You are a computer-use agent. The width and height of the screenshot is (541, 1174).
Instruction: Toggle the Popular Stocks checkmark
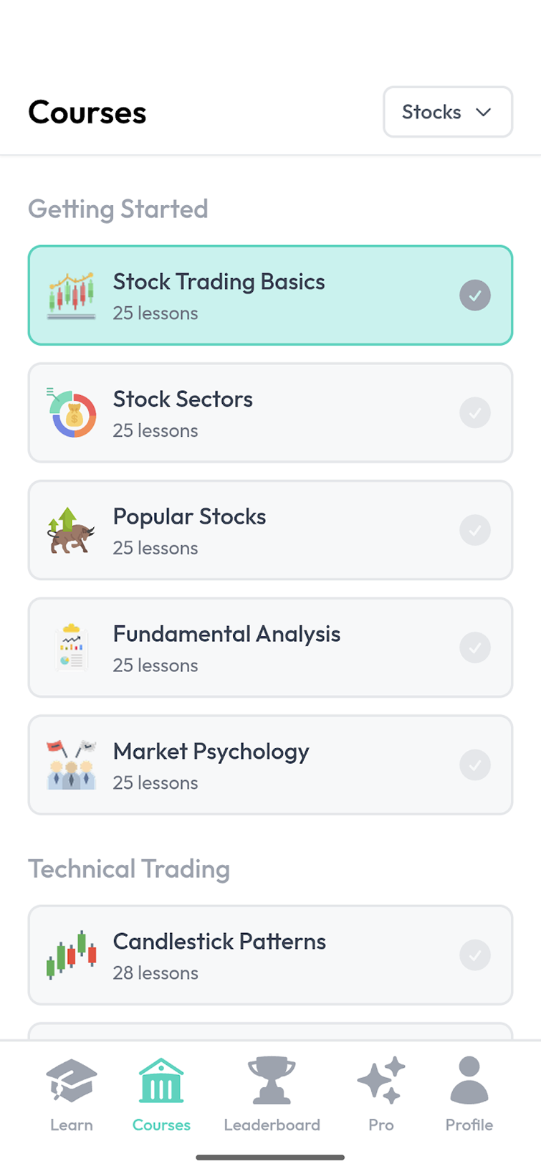pyautogui.click(x=475, y=531)
